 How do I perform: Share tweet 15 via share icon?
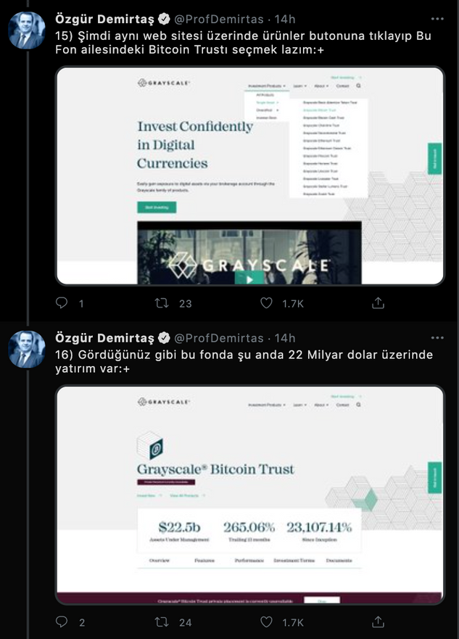378,302
